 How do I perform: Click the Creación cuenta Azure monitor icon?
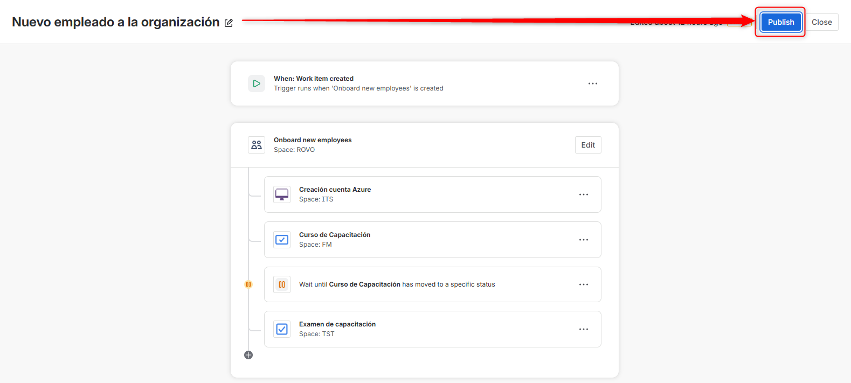(282, 194)
